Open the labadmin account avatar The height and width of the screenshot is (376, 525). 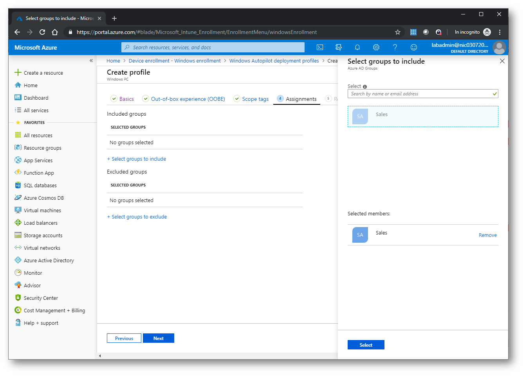(499, 48)
